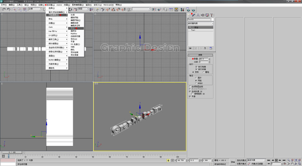Select the Mesh (网格) output radio button

tap(196, 80)
